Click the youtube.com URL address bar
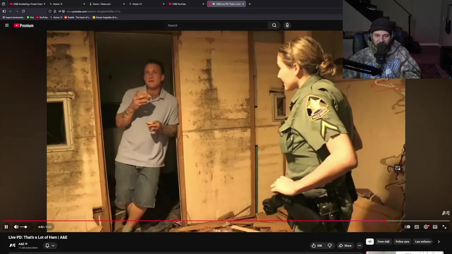Screen dimensions: 452x254 (93, 11)
